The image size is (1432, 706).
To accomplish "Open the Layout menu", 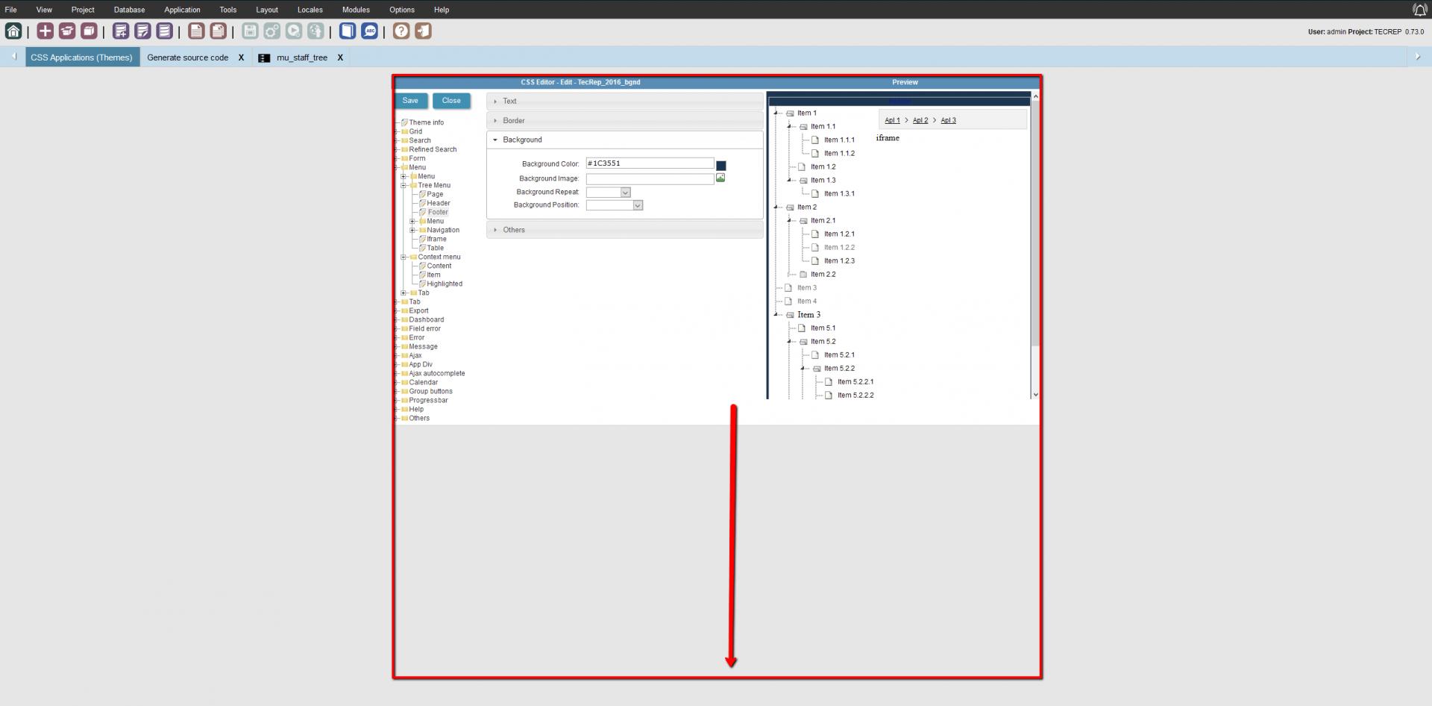I will point(267,10).
